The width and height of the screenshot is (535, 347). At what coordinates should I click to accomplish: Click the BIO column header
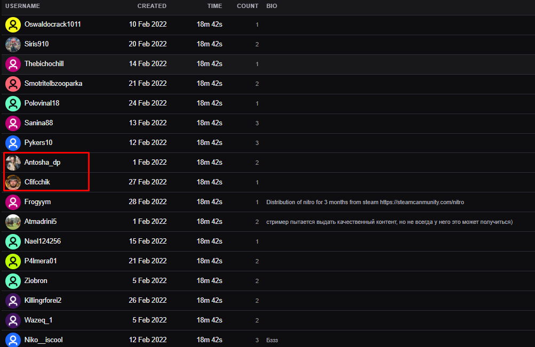point(272,6)
